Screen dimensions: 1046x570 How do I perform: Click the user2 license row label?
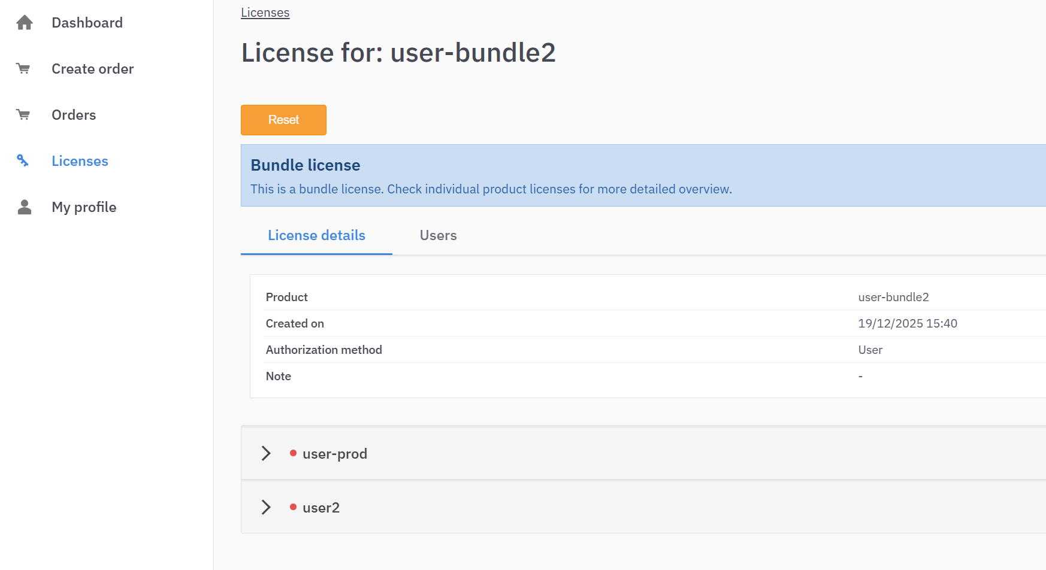pyautogui.click(x=321, y=508)
